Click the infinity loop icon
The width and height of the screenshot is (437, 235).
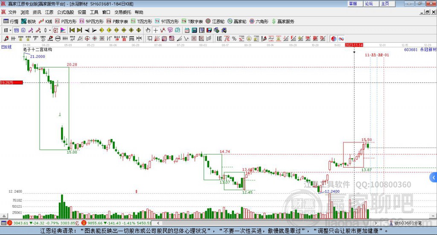(341, 39)
